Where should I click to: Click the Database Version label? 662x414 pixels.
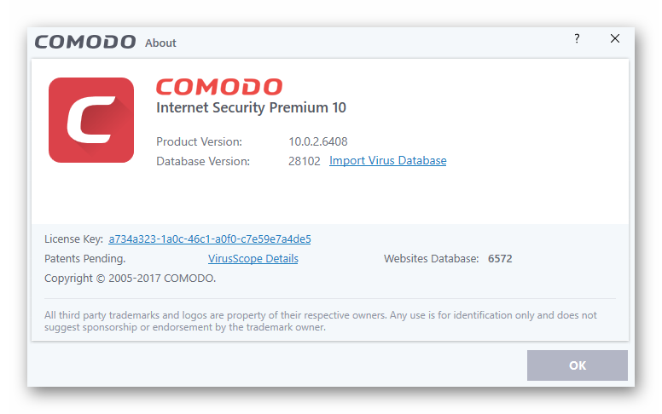pyautogui.click(x=203, y=160)
